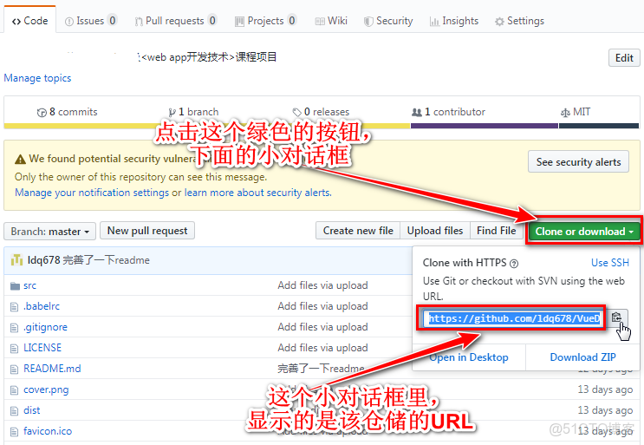Expand the Branch: master dropdown
The image size is (644, 445).
49,232
